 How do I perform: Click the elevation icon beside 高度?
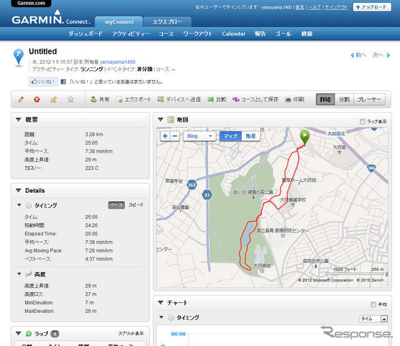29,274
